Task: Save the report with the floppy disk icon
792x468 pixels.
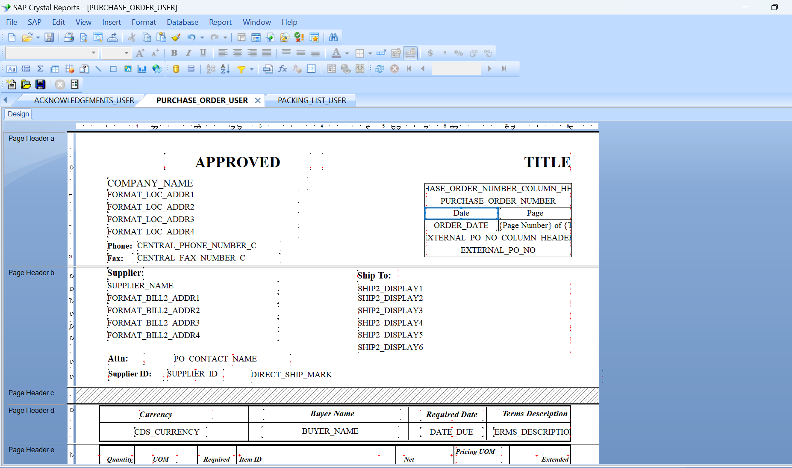Action: click(x=49, y=38)
